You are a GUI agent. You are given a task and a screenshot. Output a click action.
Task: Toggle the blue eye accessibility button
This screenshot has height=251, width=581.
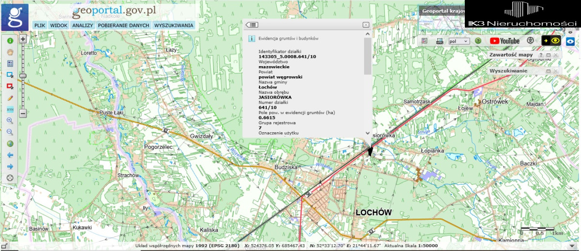pos(571,41)
